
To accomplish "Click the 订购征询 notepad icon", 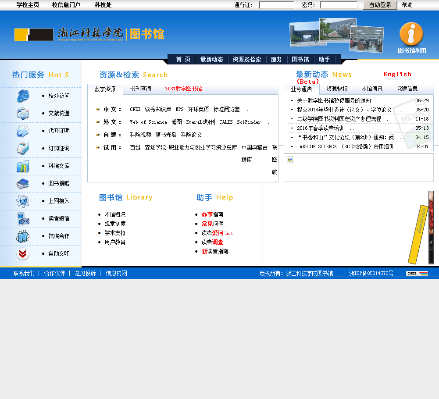I will tap(23, 148).
